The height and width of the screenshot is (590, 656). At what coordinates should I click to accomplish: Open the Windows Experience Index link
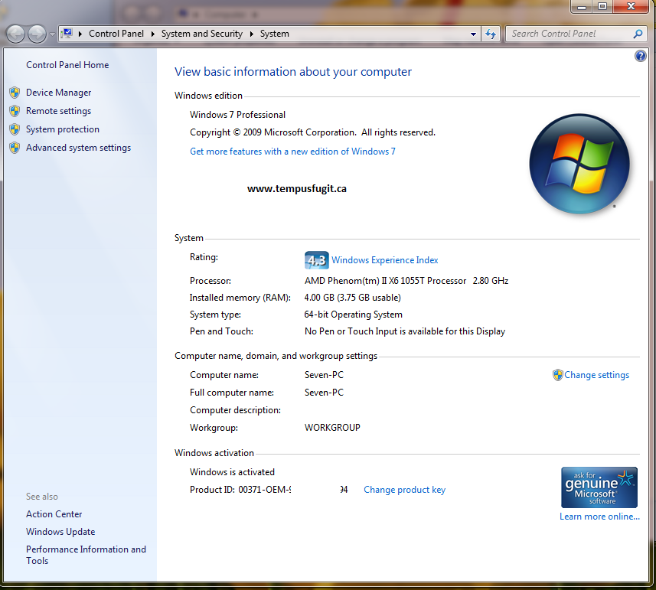point(385,260)
